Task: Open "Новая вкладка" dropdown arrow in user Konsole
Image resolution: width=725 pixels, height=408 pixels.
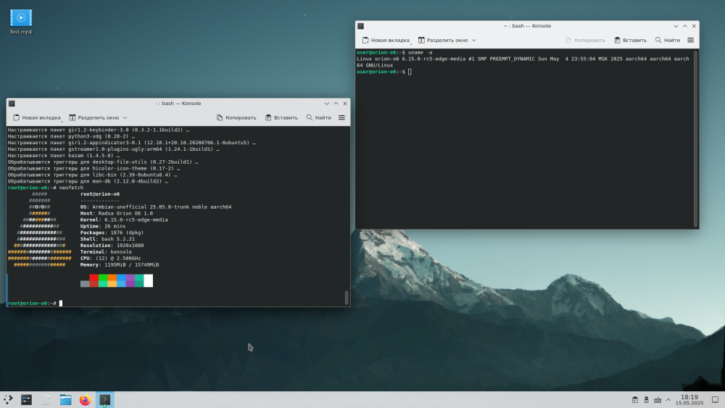Action: (x=410, y=45)
